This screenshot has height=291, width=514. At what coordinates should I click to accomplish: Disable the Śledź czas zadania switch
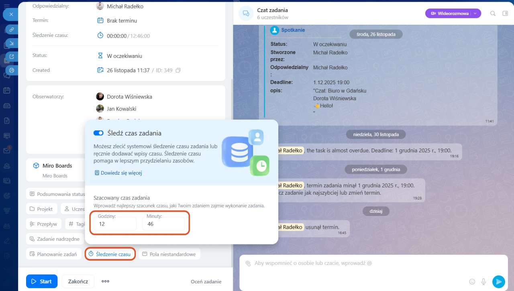pyautogui.click(x=98, y=133)
